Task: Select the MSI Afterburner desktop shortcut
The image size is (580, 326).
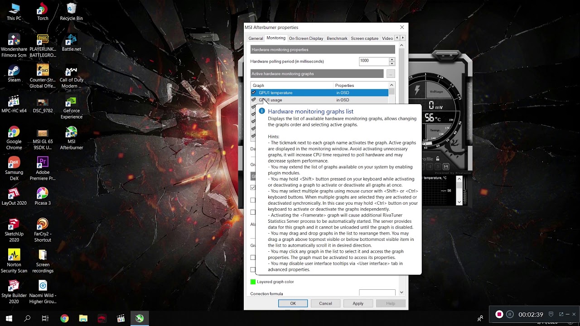Action: pyautogui.click(x=71, y=139)
